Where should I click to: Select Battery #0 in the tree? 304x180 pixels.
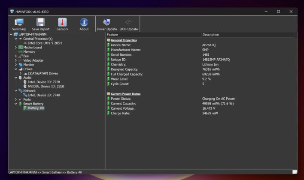point(36,108)
